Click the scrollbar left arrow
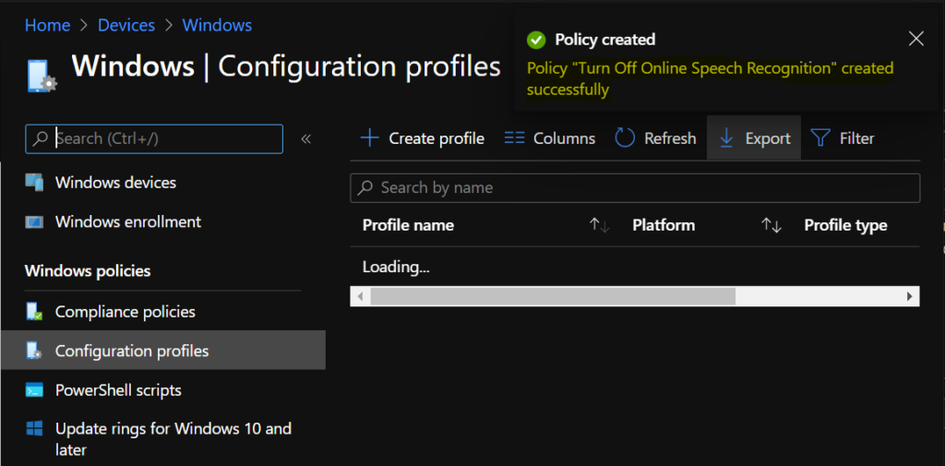The image size is (945, 466). [361, 296]
